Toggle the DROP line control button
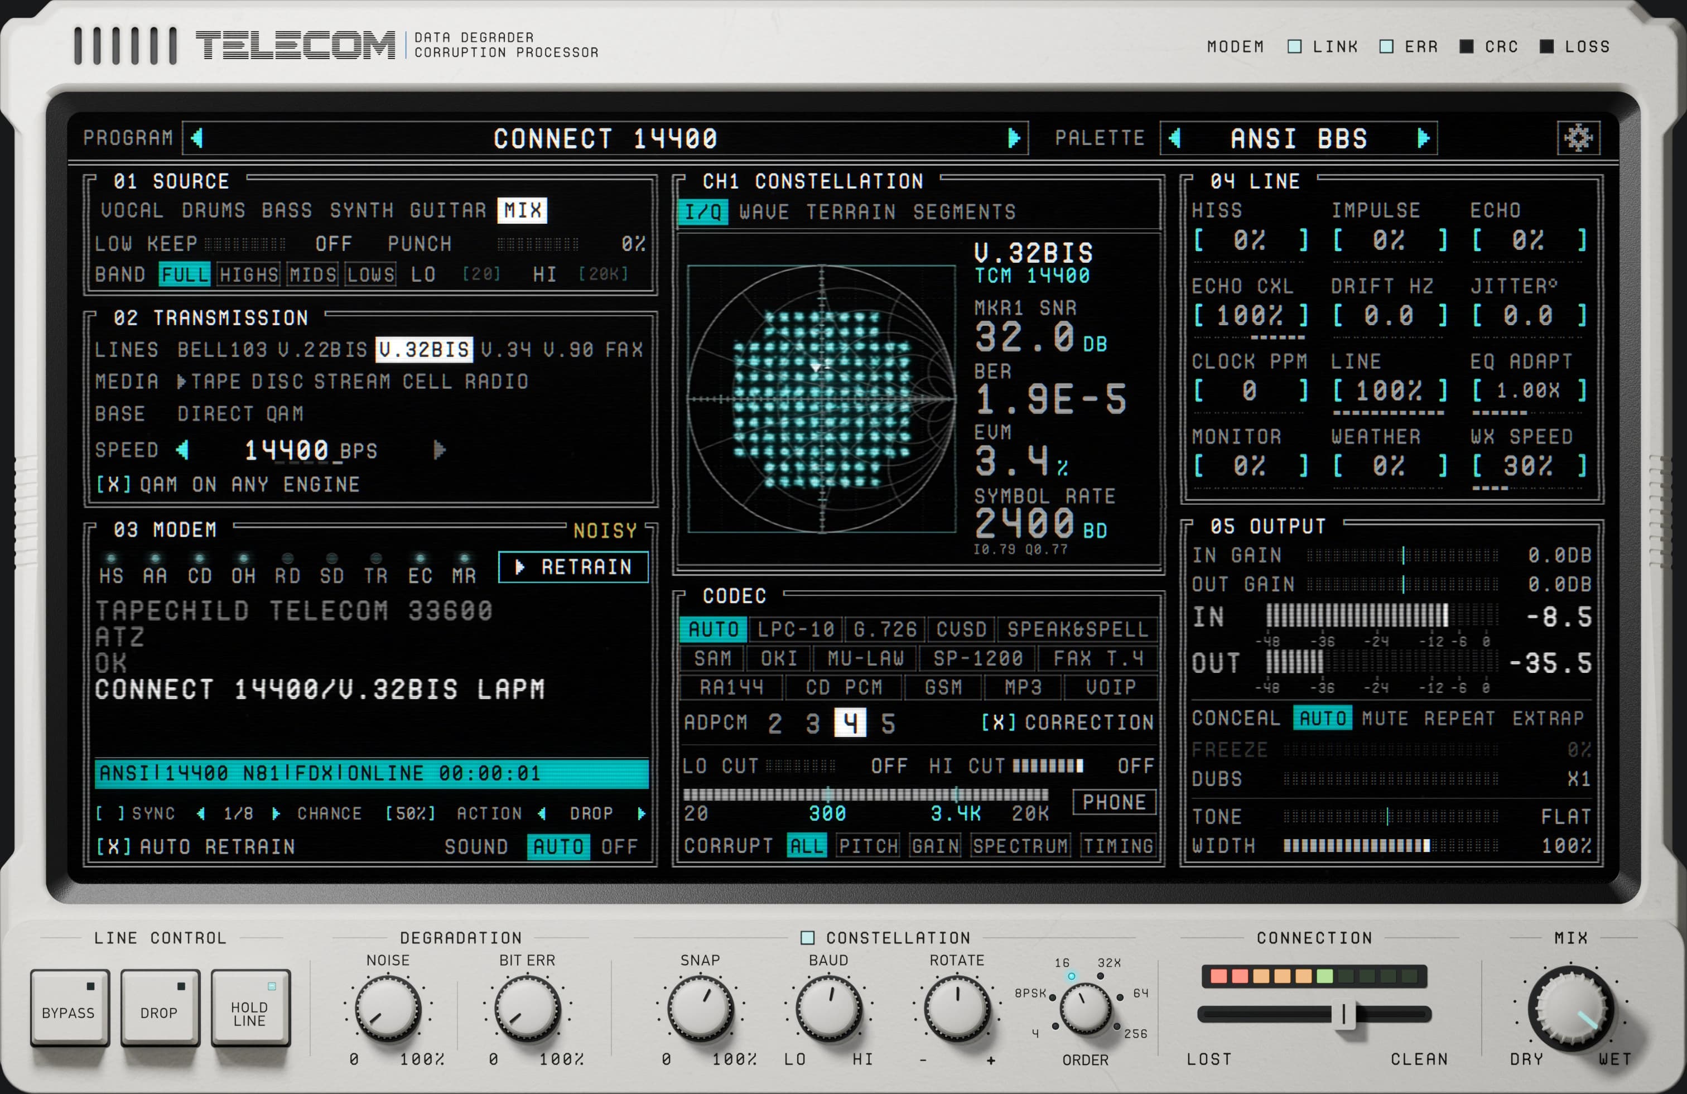The image size is (1687, 1094). (160, 1007)
